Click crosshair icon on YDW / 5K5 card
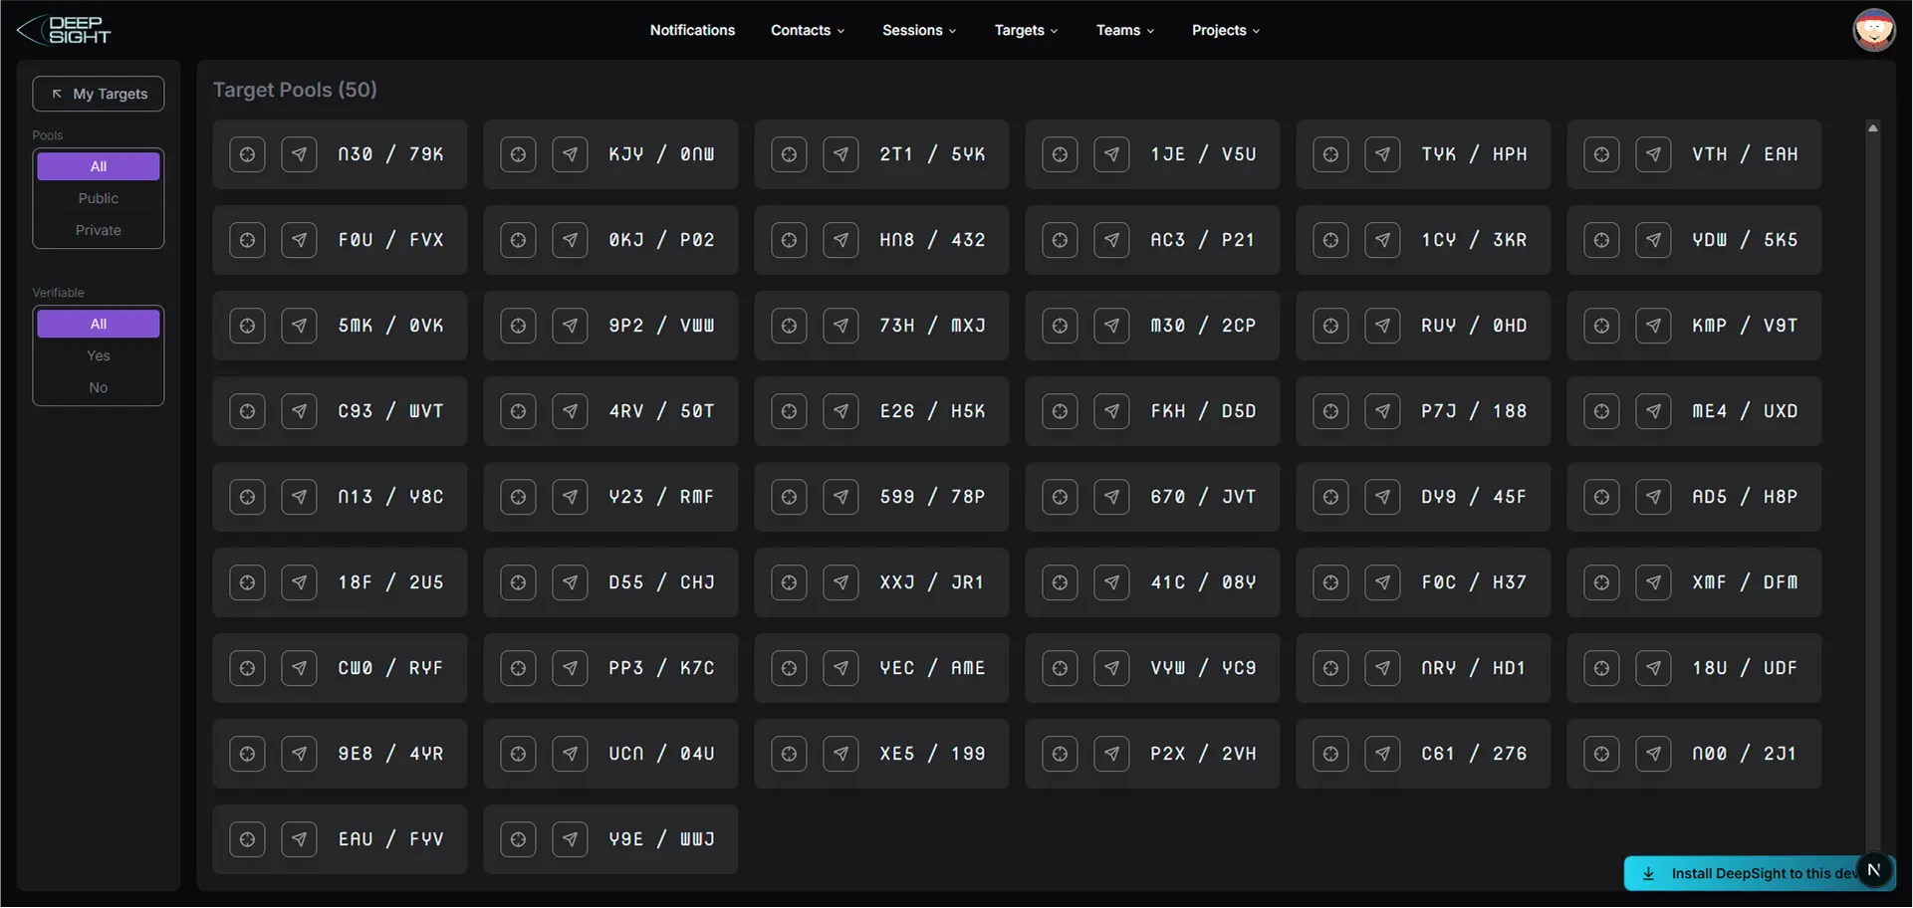This screenshot has width=1913, height=908. (x=1601, y=240)
